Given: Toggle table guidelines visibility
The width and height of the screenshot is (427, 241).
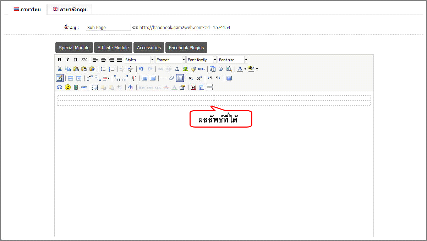Looking at the screenshot, I should 180,78.
